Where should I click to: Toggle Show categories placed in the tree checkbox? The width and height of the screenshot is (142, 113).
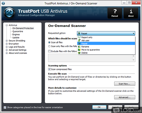(x=5, y=107)
